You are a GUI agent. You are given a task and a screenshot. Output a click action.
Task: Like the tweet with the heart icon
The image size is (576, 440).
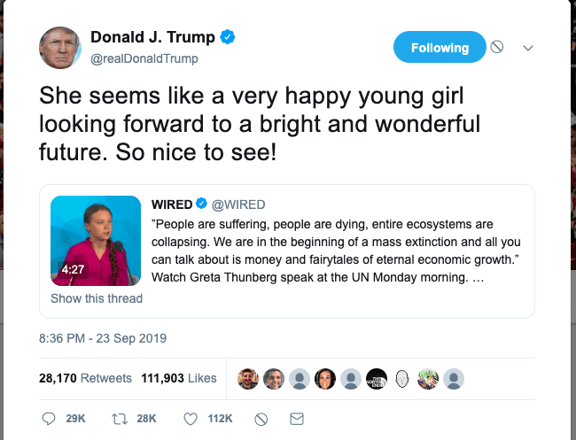point(190,418)
